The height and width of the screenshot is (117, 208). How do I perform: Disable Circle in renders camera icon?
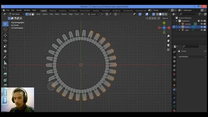[205, 27]
